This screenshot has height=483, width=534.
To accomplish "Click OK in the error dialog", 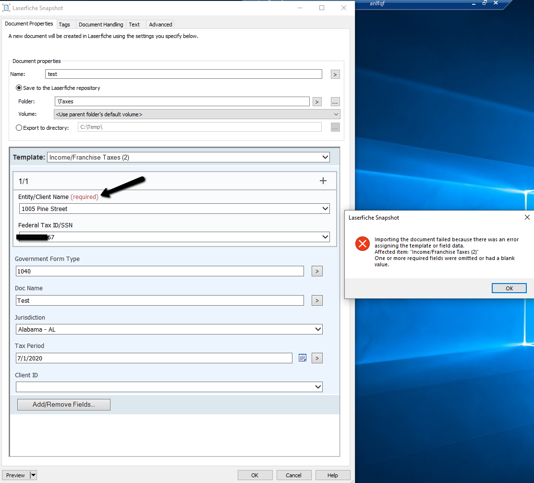I will click(509, 288).
